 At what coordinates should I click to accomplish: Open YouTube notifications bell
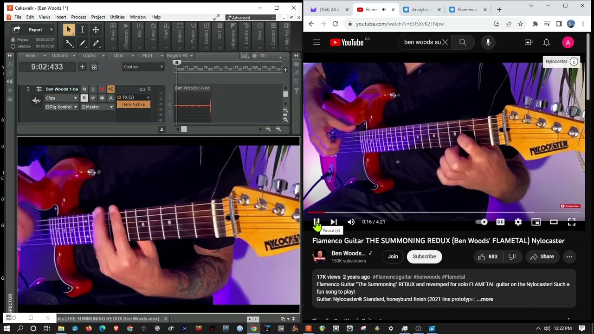[547, 42]
